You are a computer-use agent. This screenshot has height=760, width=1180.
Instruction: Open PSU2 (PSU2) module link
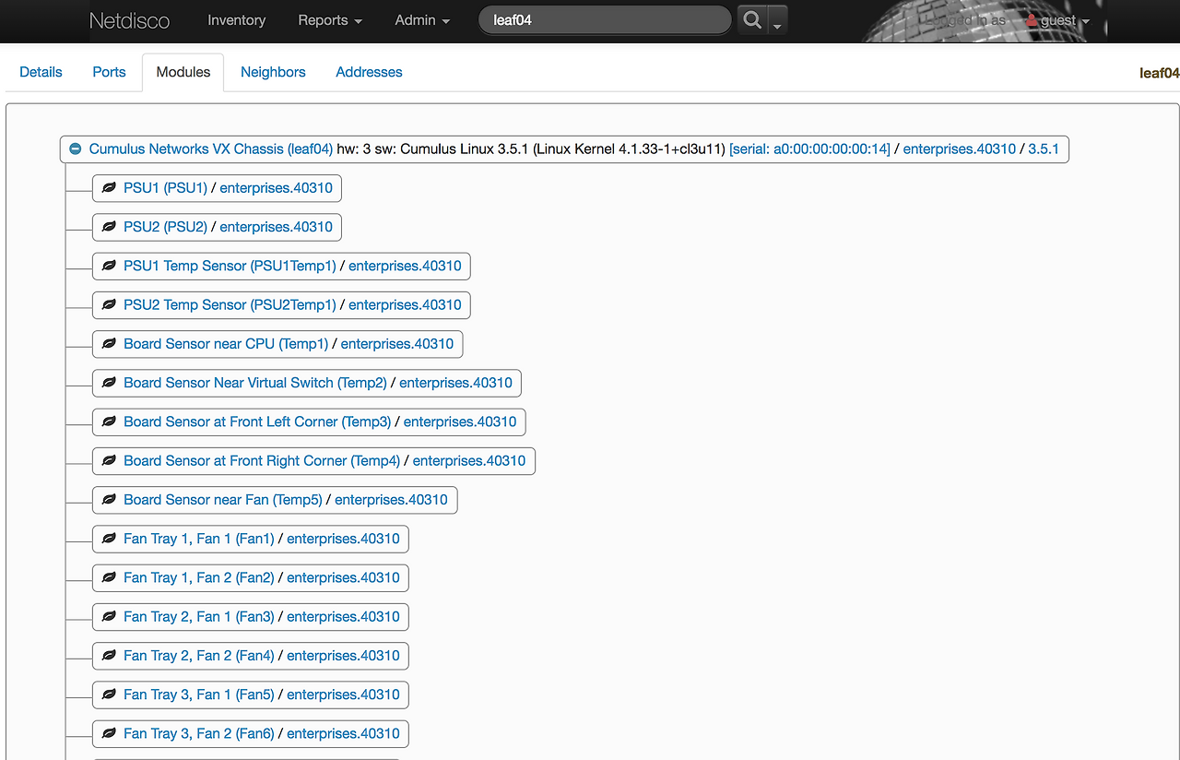pos(166,227)
